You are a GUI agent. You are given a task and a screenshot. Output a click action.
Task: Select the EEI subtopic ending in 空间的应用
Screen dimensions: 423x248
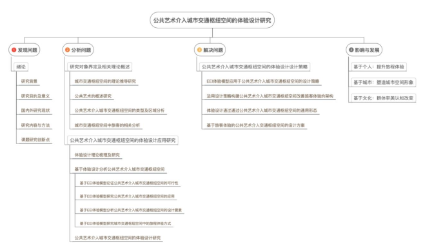pyautogui.click(x=127, y=196)
